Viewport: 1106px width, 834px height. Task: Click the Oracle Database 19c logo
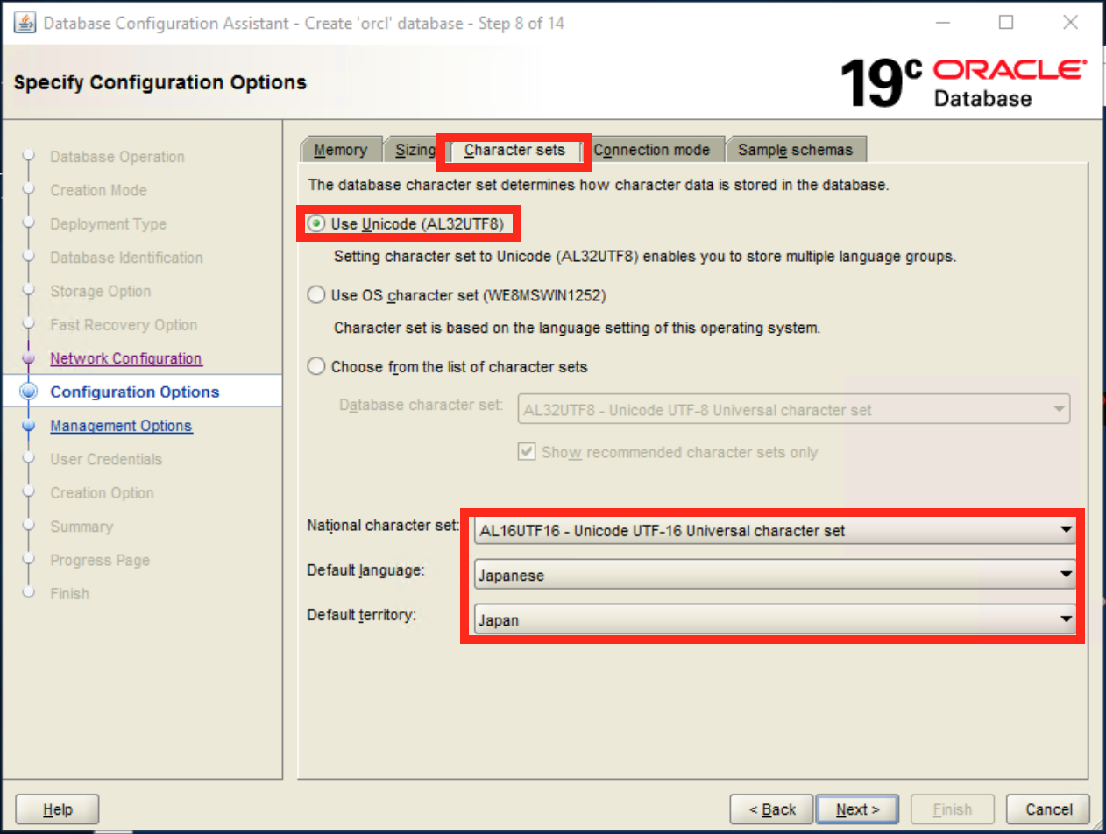pyautogui.click(x=964, y=82)
